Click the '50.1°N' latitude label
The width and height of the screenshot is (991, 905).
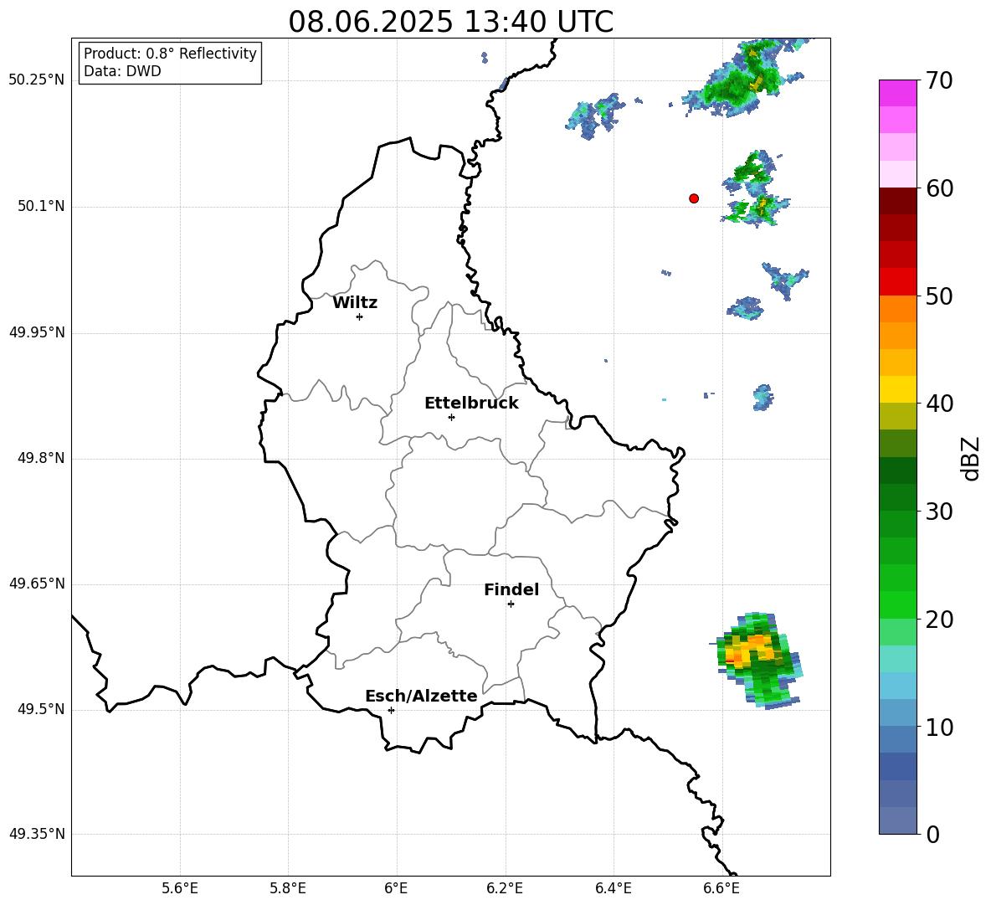point(42,207)
